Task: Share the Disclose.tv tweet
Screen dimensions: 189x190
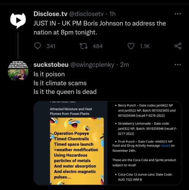Action: click(x=178, y=46)
